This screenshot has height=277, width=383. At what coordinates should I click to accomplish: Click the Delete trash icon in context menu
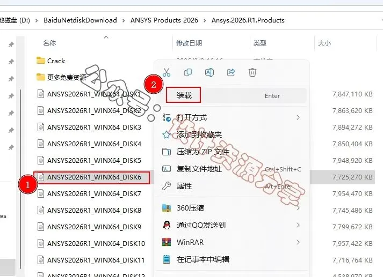pos(252,72)
